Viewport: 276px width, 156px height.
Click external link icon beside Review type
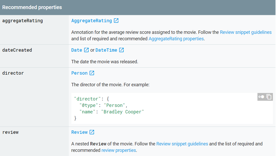pyautogui.click(x=92, y=132)
